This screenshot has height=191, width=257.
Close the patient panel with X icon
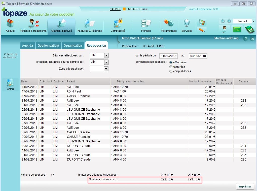pos(252,39)
